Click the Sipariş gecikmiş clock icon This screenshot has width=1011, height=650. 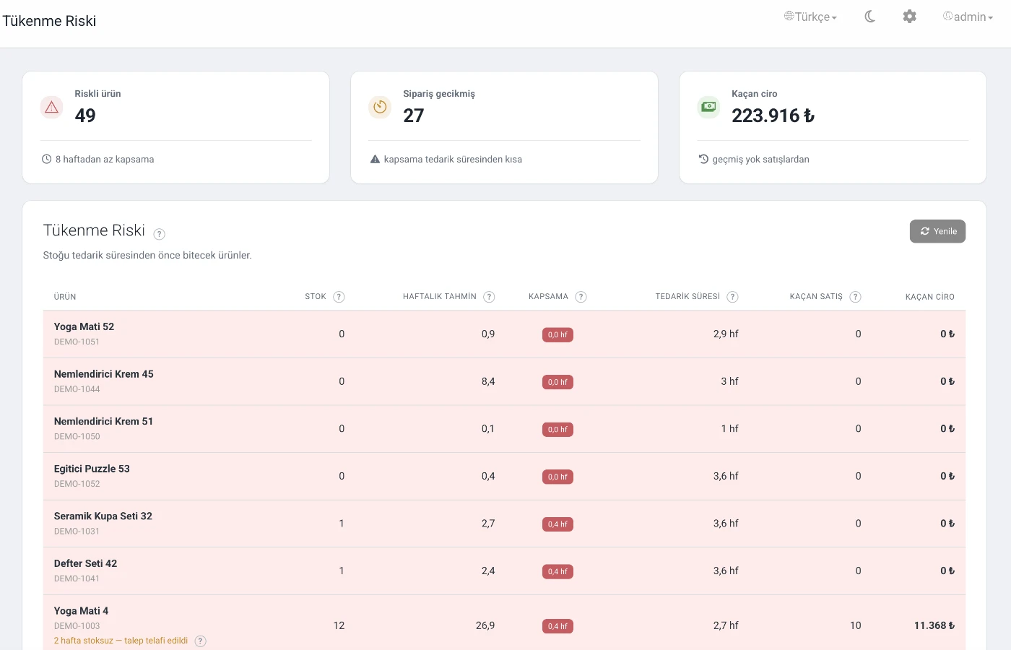[380, 107]
